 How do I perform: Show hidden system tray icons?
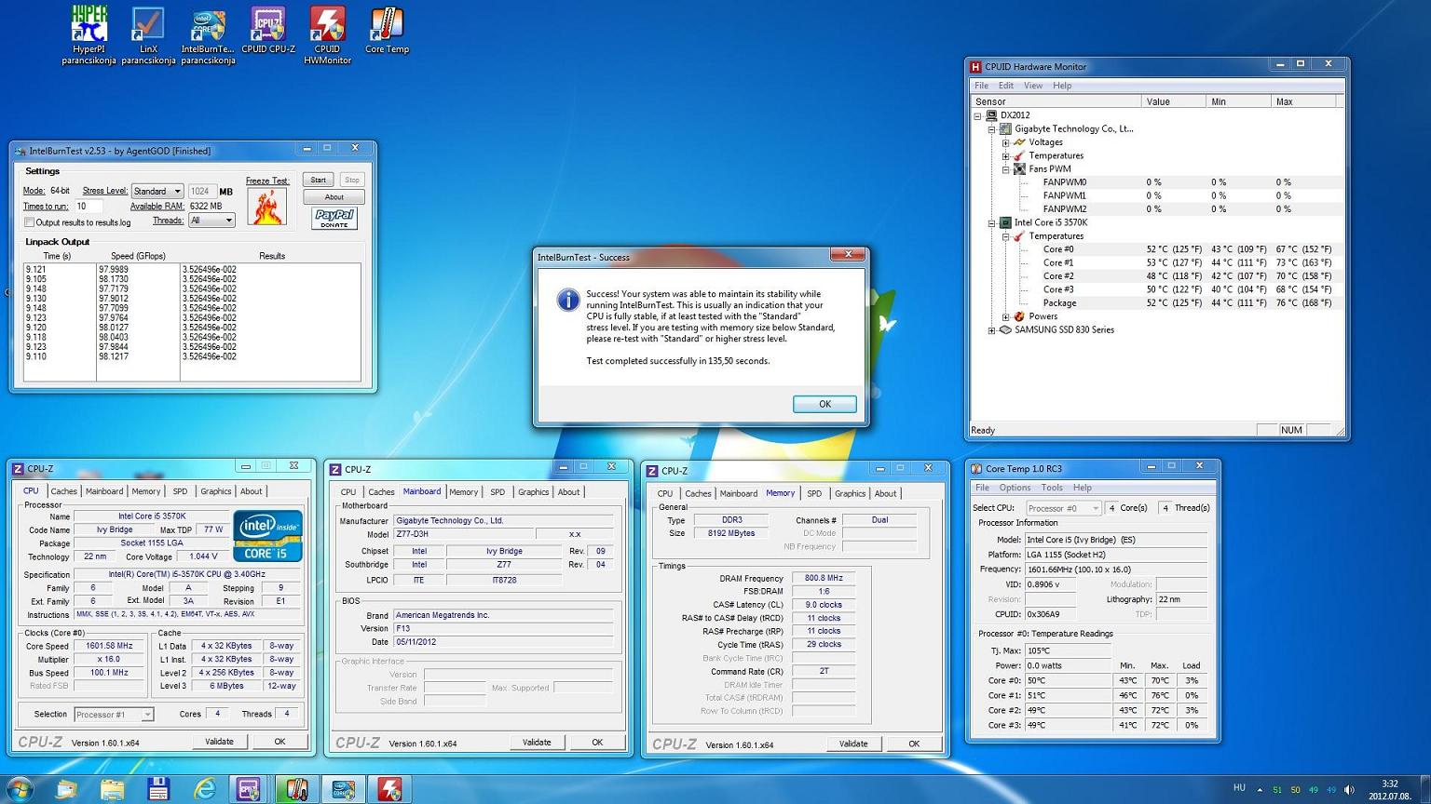(1260, 789)
